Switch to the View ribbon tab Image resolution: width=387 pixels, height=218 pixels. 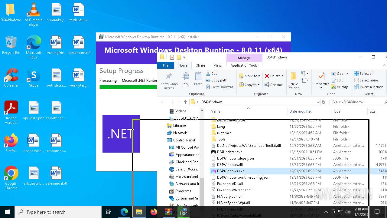tap(217, 65)
